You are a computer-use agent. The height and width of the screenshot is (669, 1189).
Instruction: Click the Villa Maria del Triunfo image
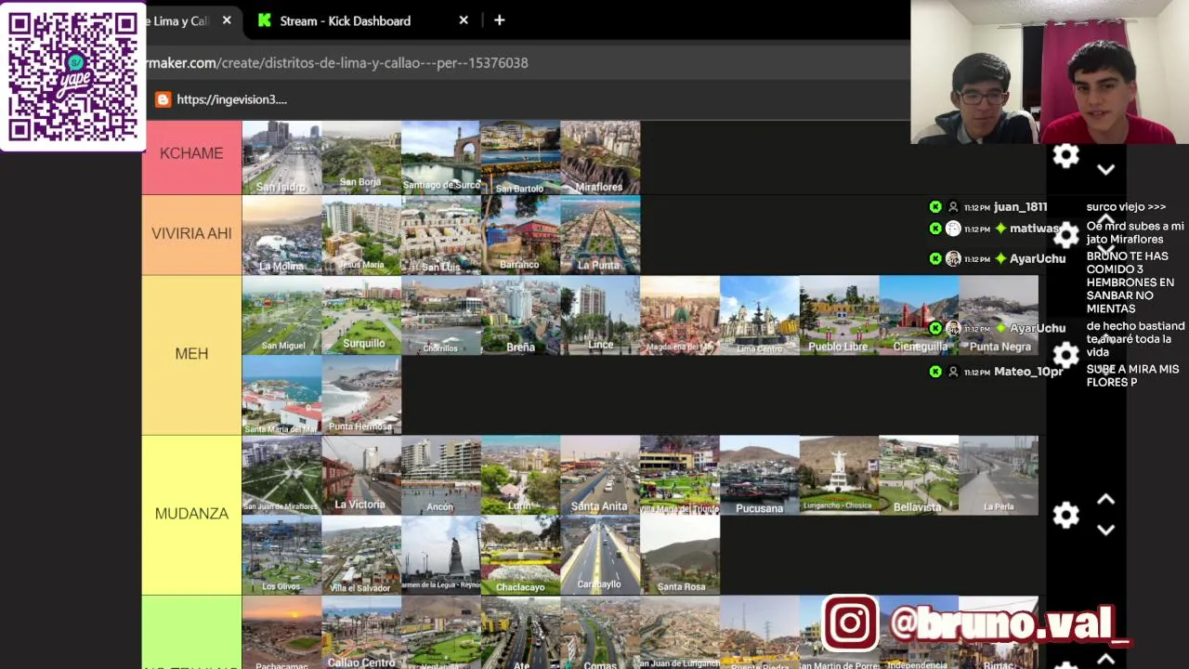point(680,475)
